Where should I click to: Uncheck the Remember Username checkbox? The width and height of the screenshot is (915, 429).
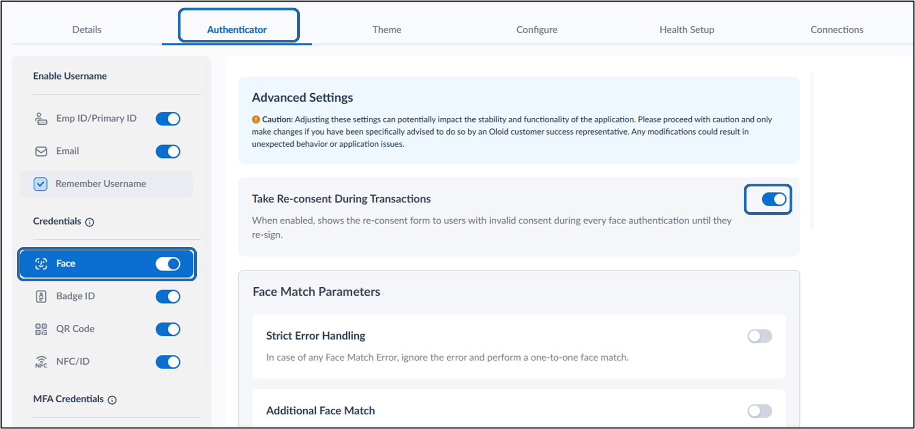[41, 184]
